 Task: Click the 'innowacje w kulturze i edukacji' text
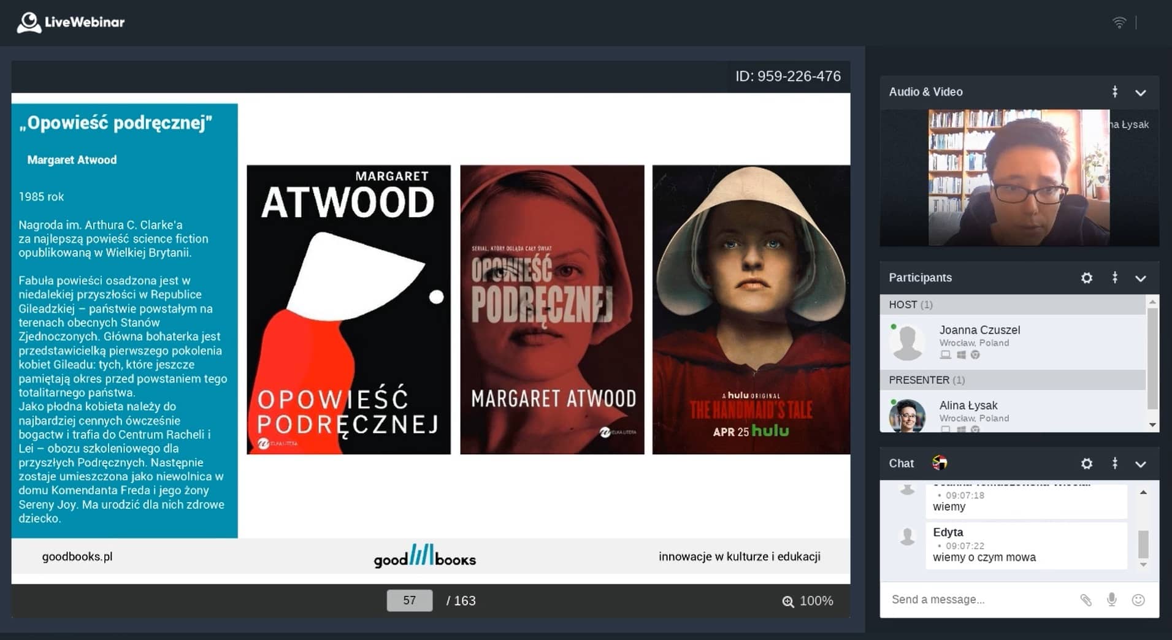tap(740, 557)
